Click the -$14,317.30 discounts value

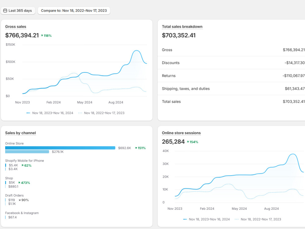tap(295, 63)
